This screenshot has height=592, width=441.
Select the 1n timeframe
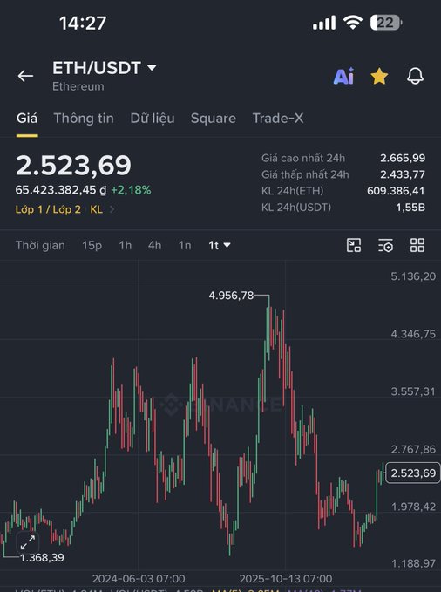tap(185, 245)
